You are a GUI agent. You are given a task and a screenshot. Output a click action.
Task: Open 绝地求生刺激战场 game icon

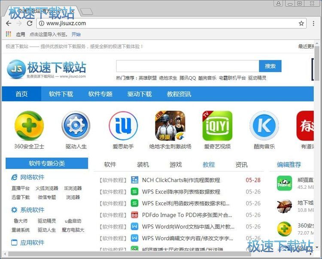click(x=170, y=126)
